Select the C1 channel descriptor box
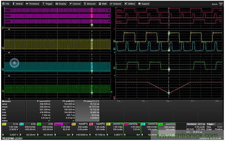 click(10, 129)
